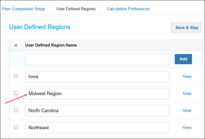View the Northeast region details

click(x=187, y=127)
